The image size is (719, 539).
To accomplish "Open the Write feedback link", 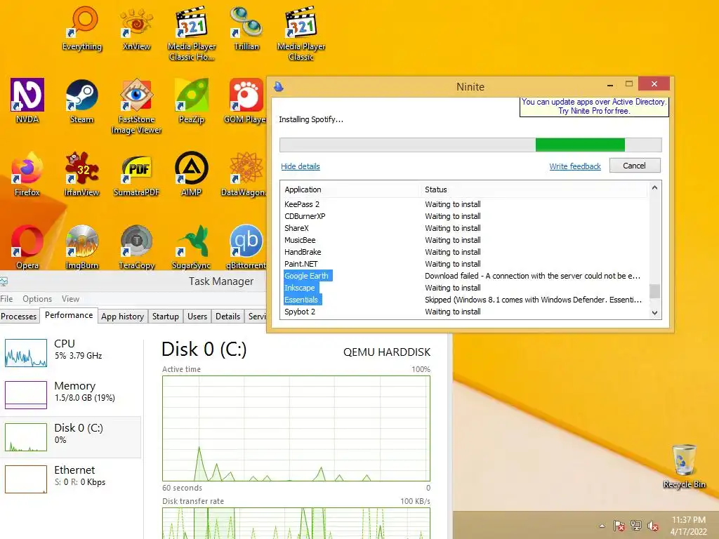I will (x=575, y=166).
